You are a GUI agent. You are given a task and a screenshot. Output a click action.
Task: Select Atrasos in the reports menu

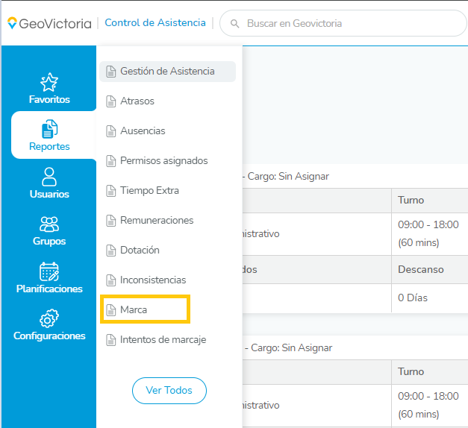[137, 101]
